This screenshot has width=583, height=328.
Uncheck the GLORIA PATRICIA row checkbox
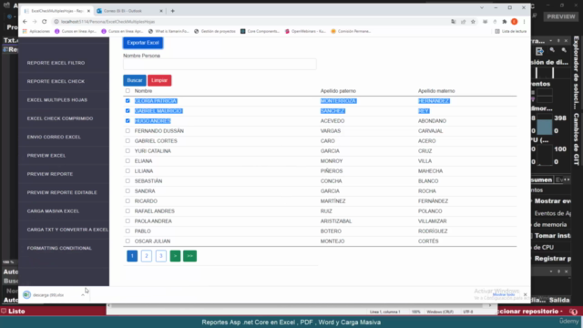[128, 101]
